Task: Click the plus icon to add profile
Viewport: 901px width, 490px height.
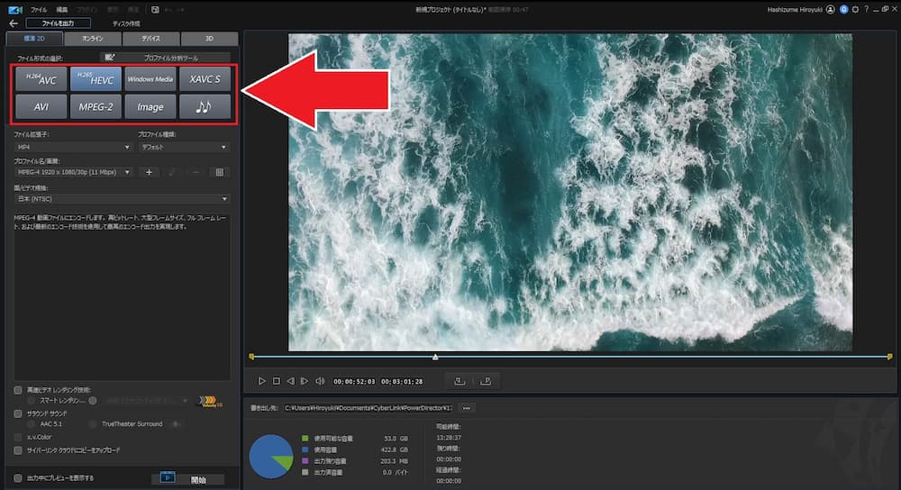Action: point(150,172)
